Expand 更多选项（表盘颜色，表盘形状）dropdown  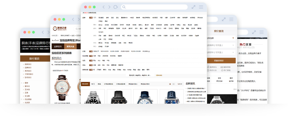140,75
